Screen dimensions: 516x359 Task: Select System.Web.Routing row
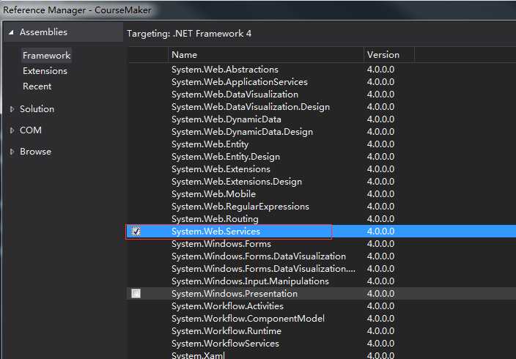point(322,219)
